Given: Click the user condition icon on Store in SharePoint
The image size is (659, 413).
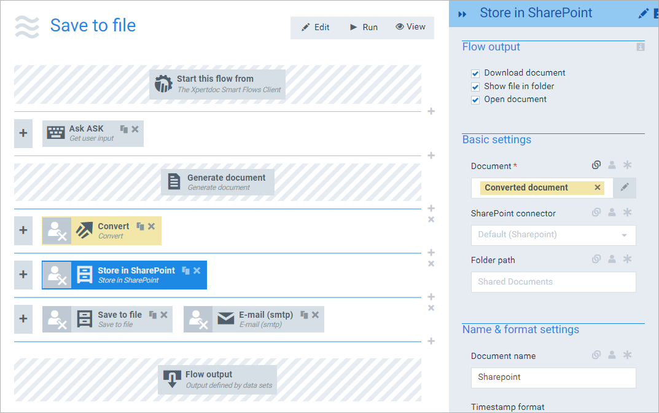Looking at the screenshot, I should point(57,275).
